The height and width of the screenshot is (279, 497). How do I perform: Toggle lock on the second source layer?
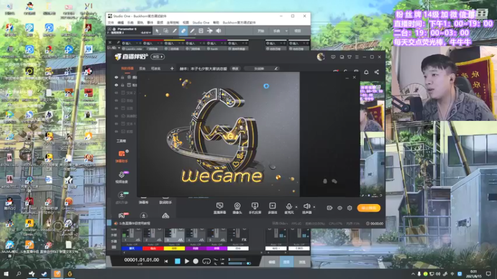click(122, 85)
